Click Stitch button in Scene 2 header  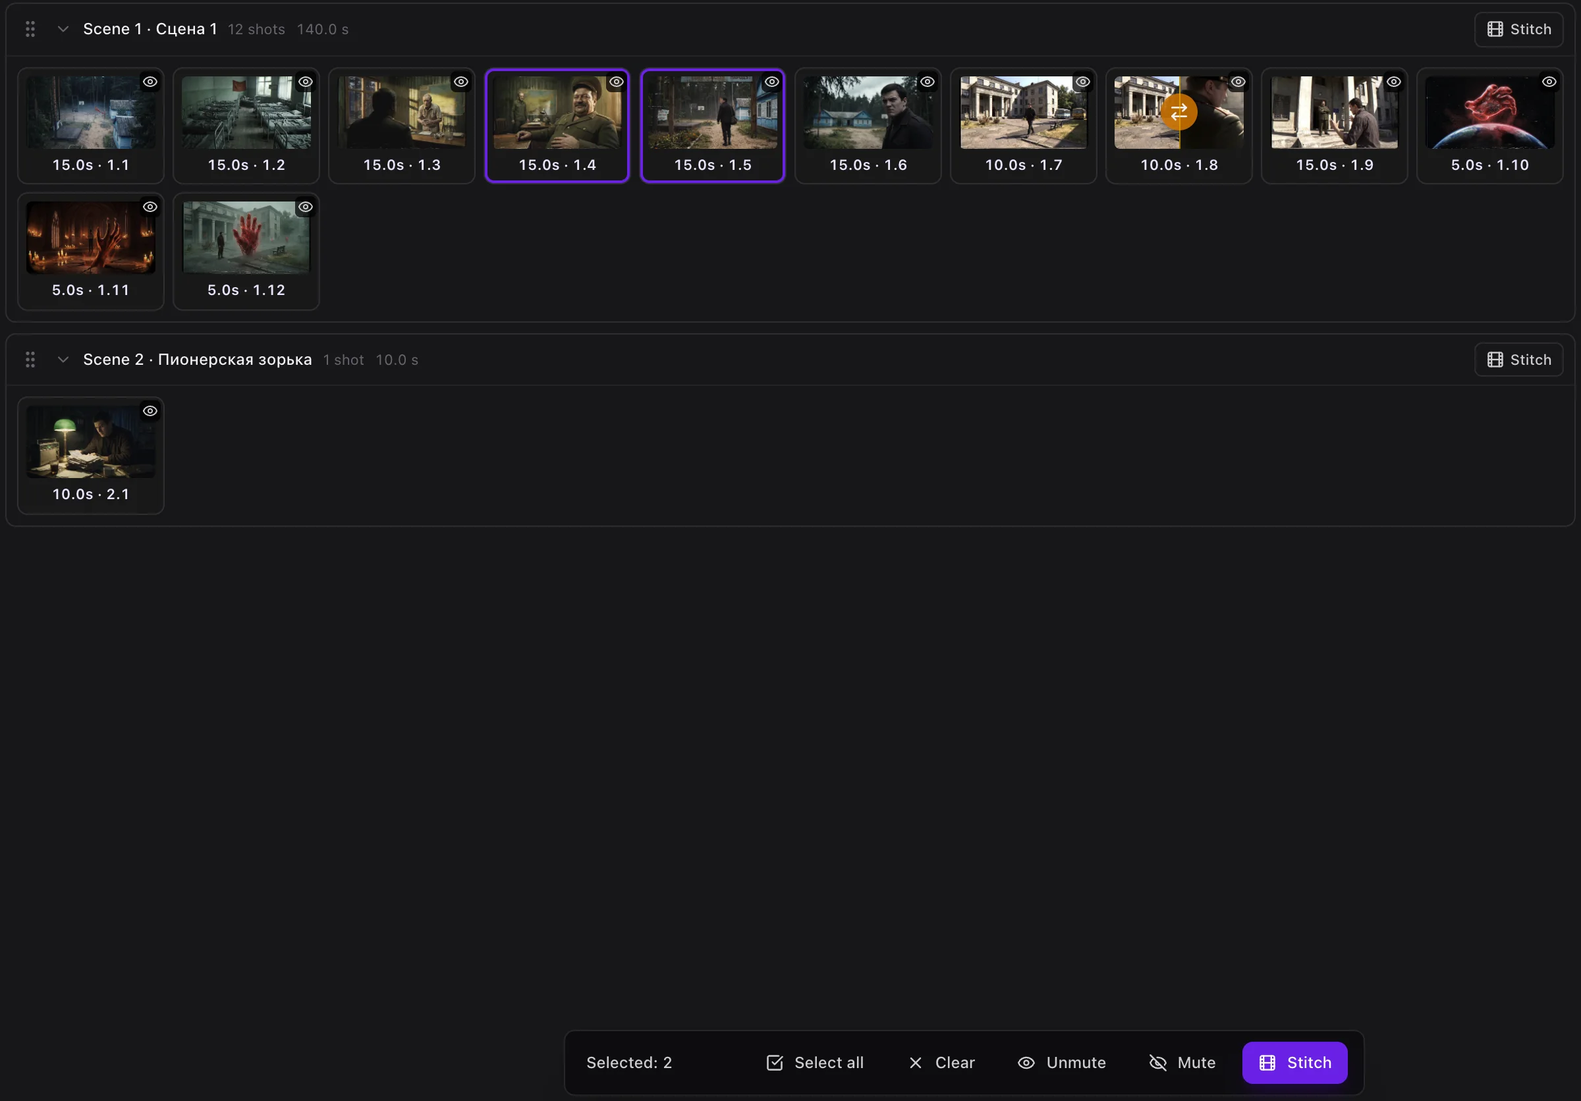click(1518, 359)
